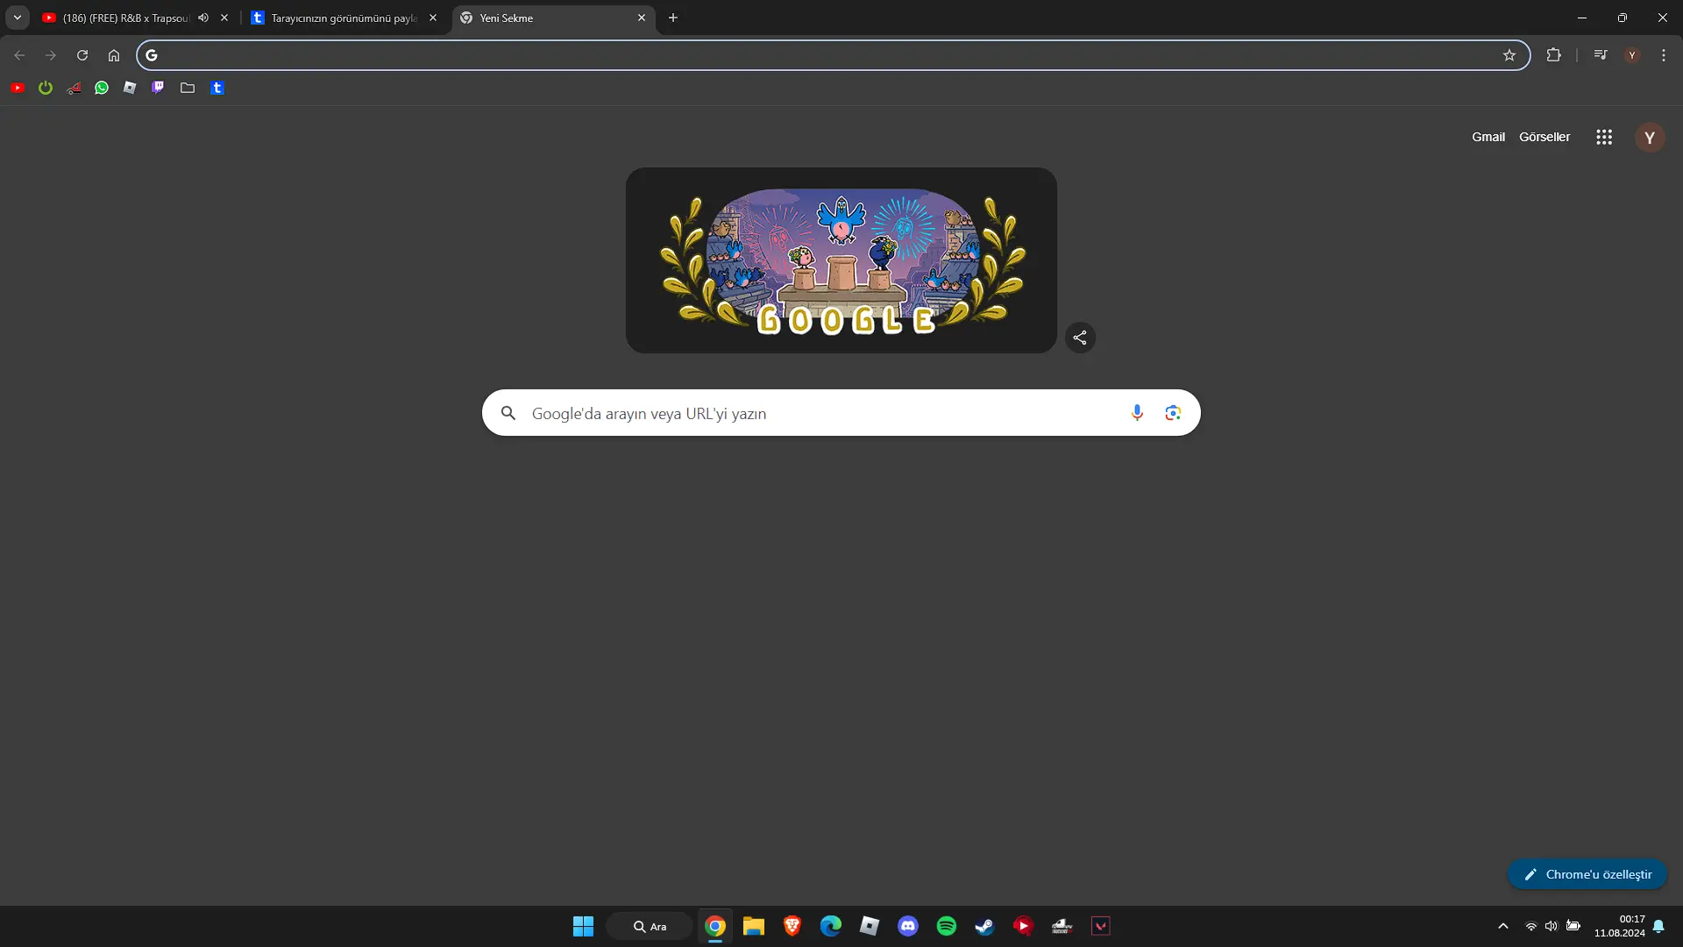Screen dimensions: 1683x947
Task: Open the red play-button app in taskbar
Action: point(1024,926)
